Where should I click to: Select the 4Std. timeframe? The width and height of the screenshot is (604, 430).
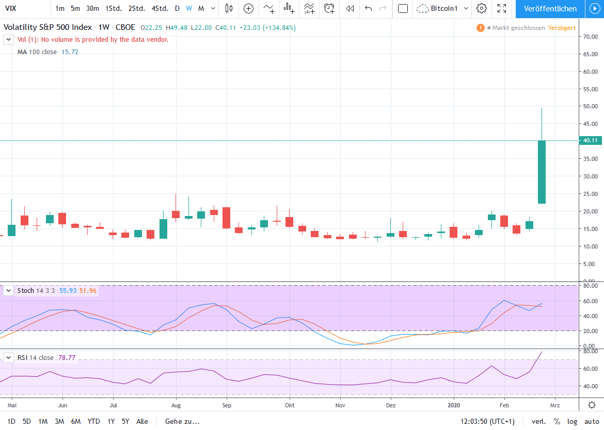[160, 9]
